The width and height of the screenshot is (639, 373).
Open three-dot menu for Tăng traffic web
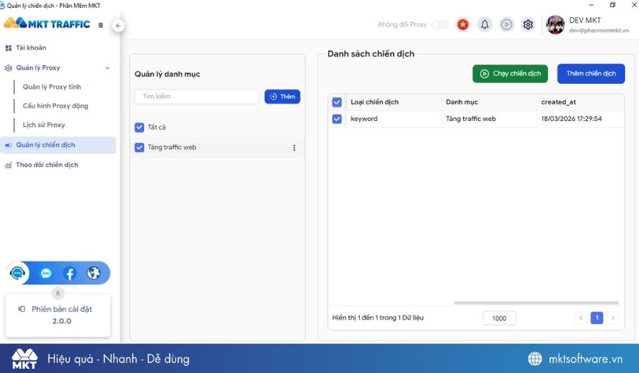click(x=294, y=148)
